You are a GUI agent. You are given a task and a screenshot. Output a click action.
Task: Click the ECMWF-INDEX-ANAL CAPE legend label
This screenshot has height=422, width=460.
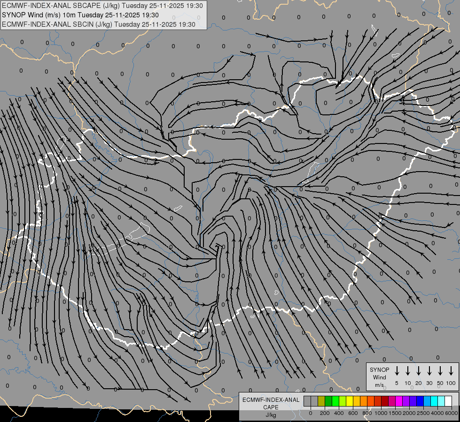pos(271,407)
